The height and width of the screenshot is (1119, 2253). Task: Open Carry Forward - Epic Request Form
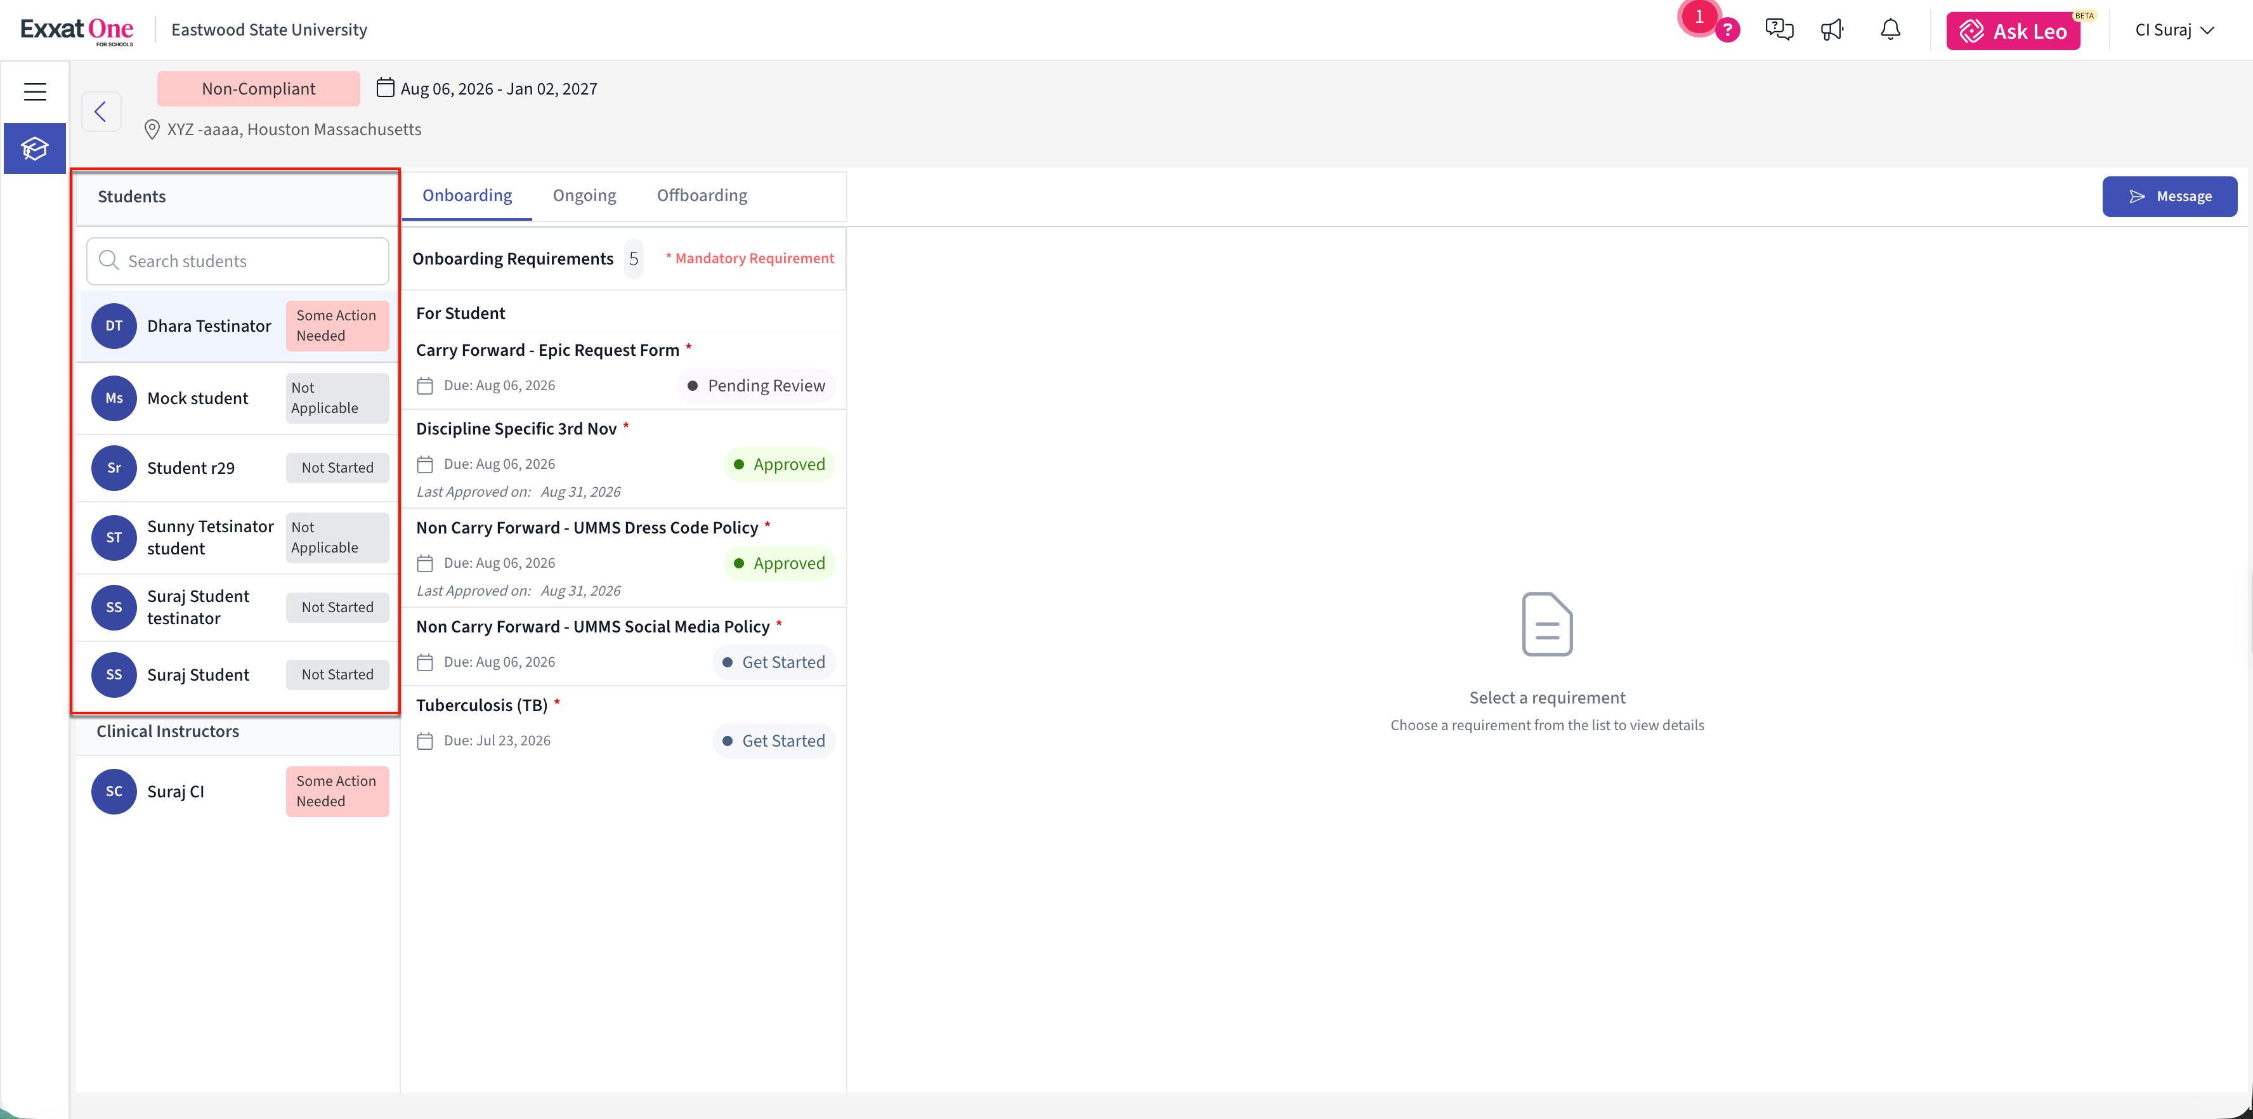click(x=625, y=369)
